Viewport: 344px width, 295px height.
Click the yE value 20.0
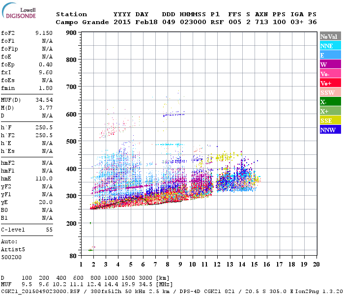pyautogui.click(x=46, y=202)
